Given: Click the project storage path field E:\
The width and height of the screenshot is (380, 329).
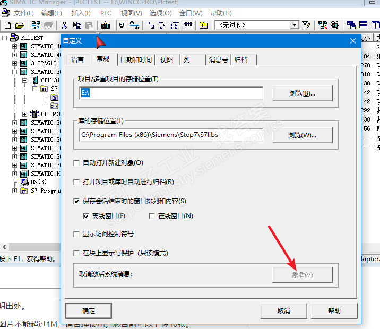Looking at the screenshot, I should 171,93.
